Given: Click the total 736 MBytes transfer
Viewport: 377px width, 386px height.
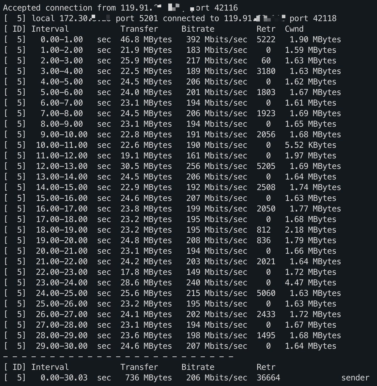Looking at the screenshot, I should point(149,378).
